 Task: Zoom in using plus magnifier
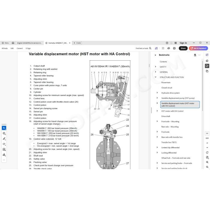(207, 162)
